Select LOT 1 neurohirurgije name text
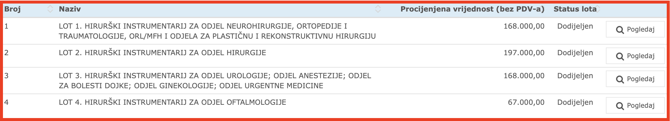Image resolution: width=670 pixels, height=121 pixels. pos(217,31)
